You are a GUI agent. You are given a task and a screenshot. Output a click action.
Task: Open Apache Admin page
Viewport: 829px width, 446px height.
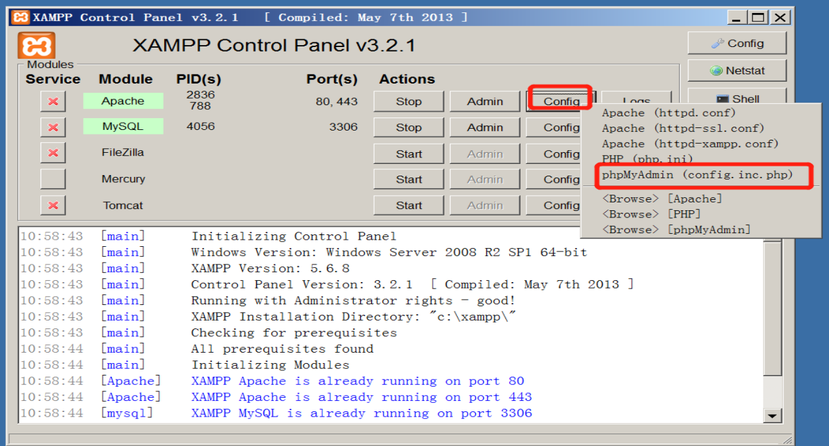pos(485,101)
